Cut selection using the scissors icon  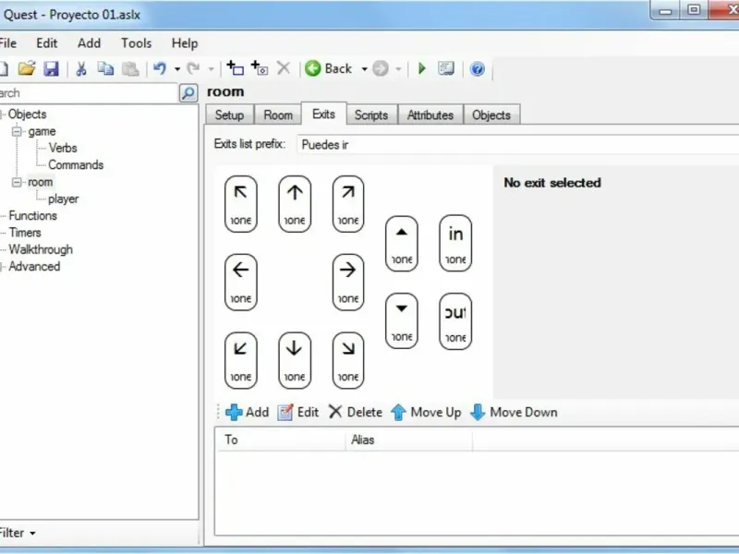[x=81, y=68]
